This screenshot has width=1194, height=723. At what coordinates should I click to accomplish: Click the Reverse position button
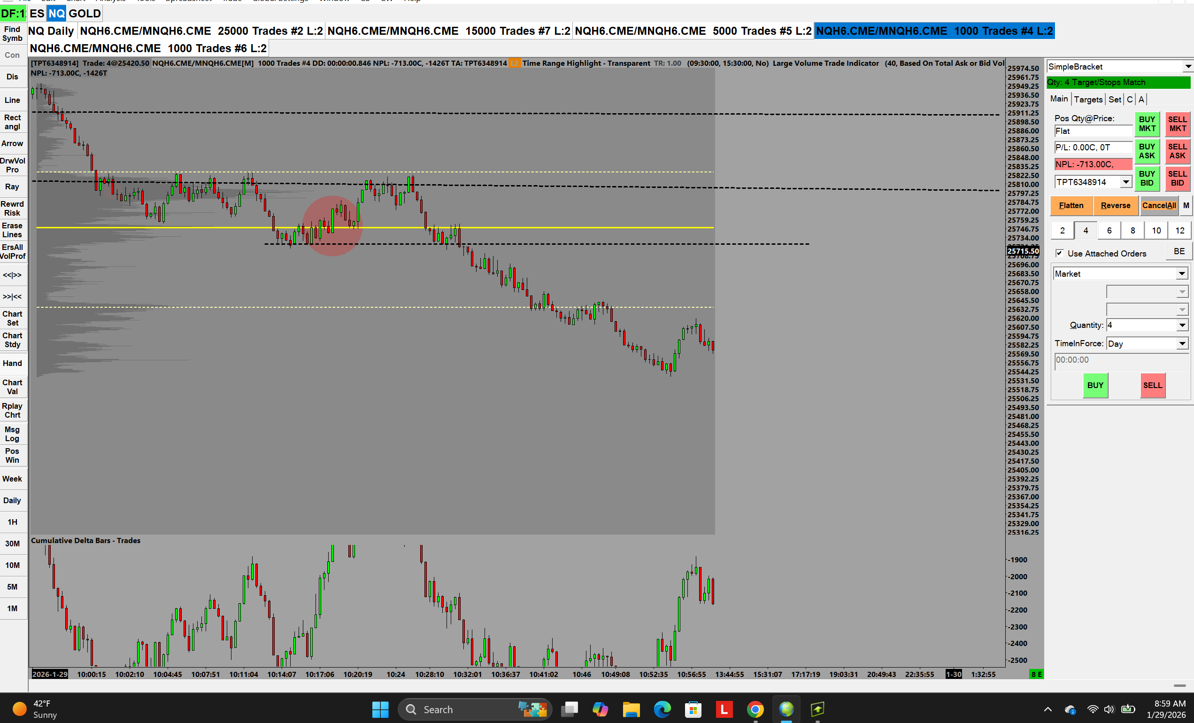point(1116,206)
